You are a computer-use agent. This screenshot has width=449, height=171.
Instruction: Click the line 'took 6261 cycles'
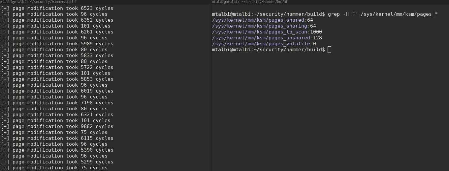click(57, 32)
